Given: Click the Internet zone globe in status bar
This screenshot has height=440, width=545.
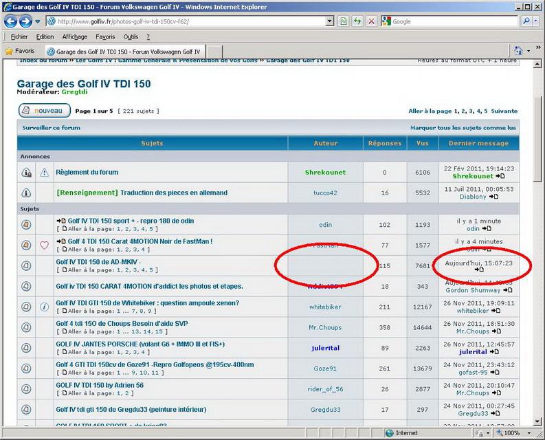Looking at the screenshot, I should [390, 433].
